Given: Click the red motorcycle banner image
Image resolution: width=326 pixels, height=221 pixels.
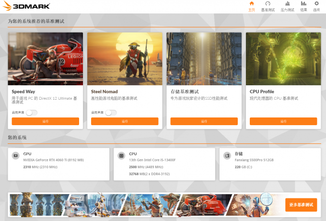Looking at the screenshot, I should pos(204,205).
